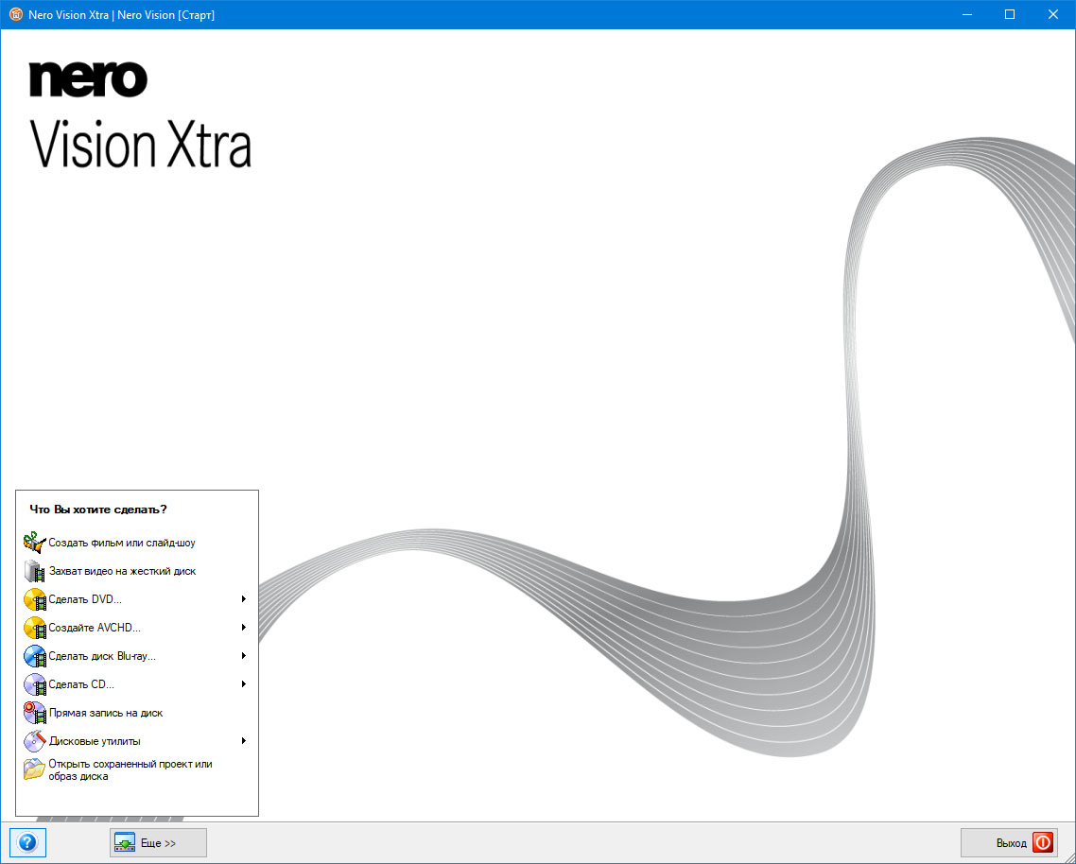
Task: Click the Nero app icon in the title bar
Action: pyautogui.click(x=16, y=14)
